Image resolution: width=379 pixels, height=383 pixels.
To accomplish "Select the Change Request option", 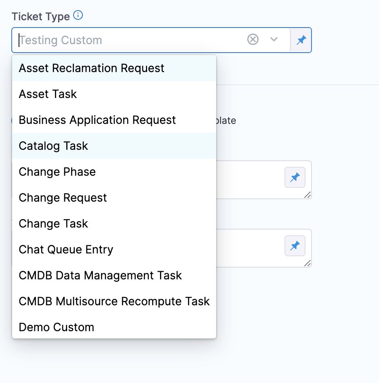I will coord(63,198).
